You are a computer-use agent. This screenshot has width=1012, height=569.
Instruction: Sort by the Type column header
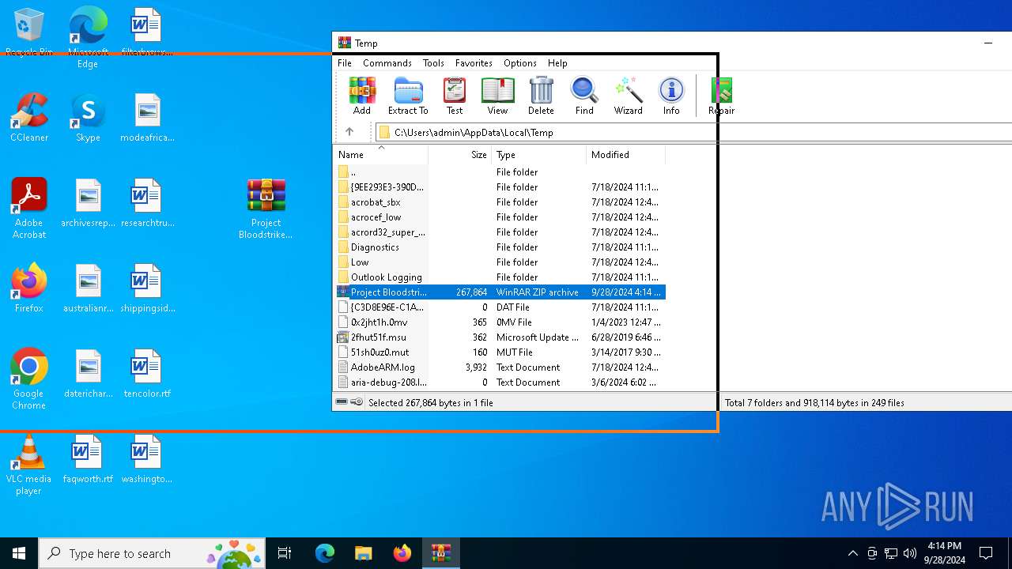(x=539, y=155)
